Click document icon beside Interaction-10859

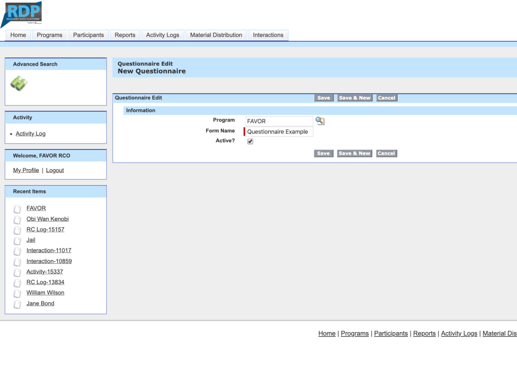point(17,261)
